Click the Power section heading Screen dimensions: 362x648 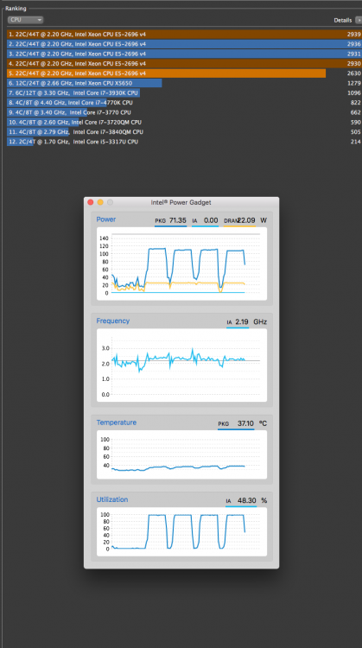tap(105, 219)
